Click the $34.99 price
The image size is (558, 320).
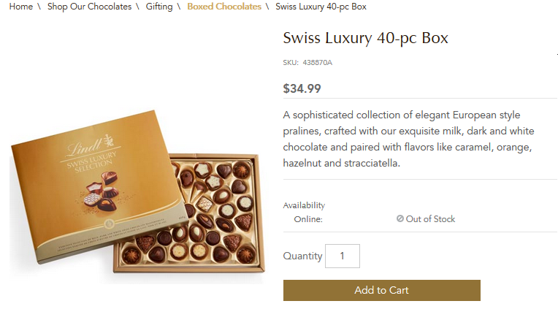tap(302, 89)
